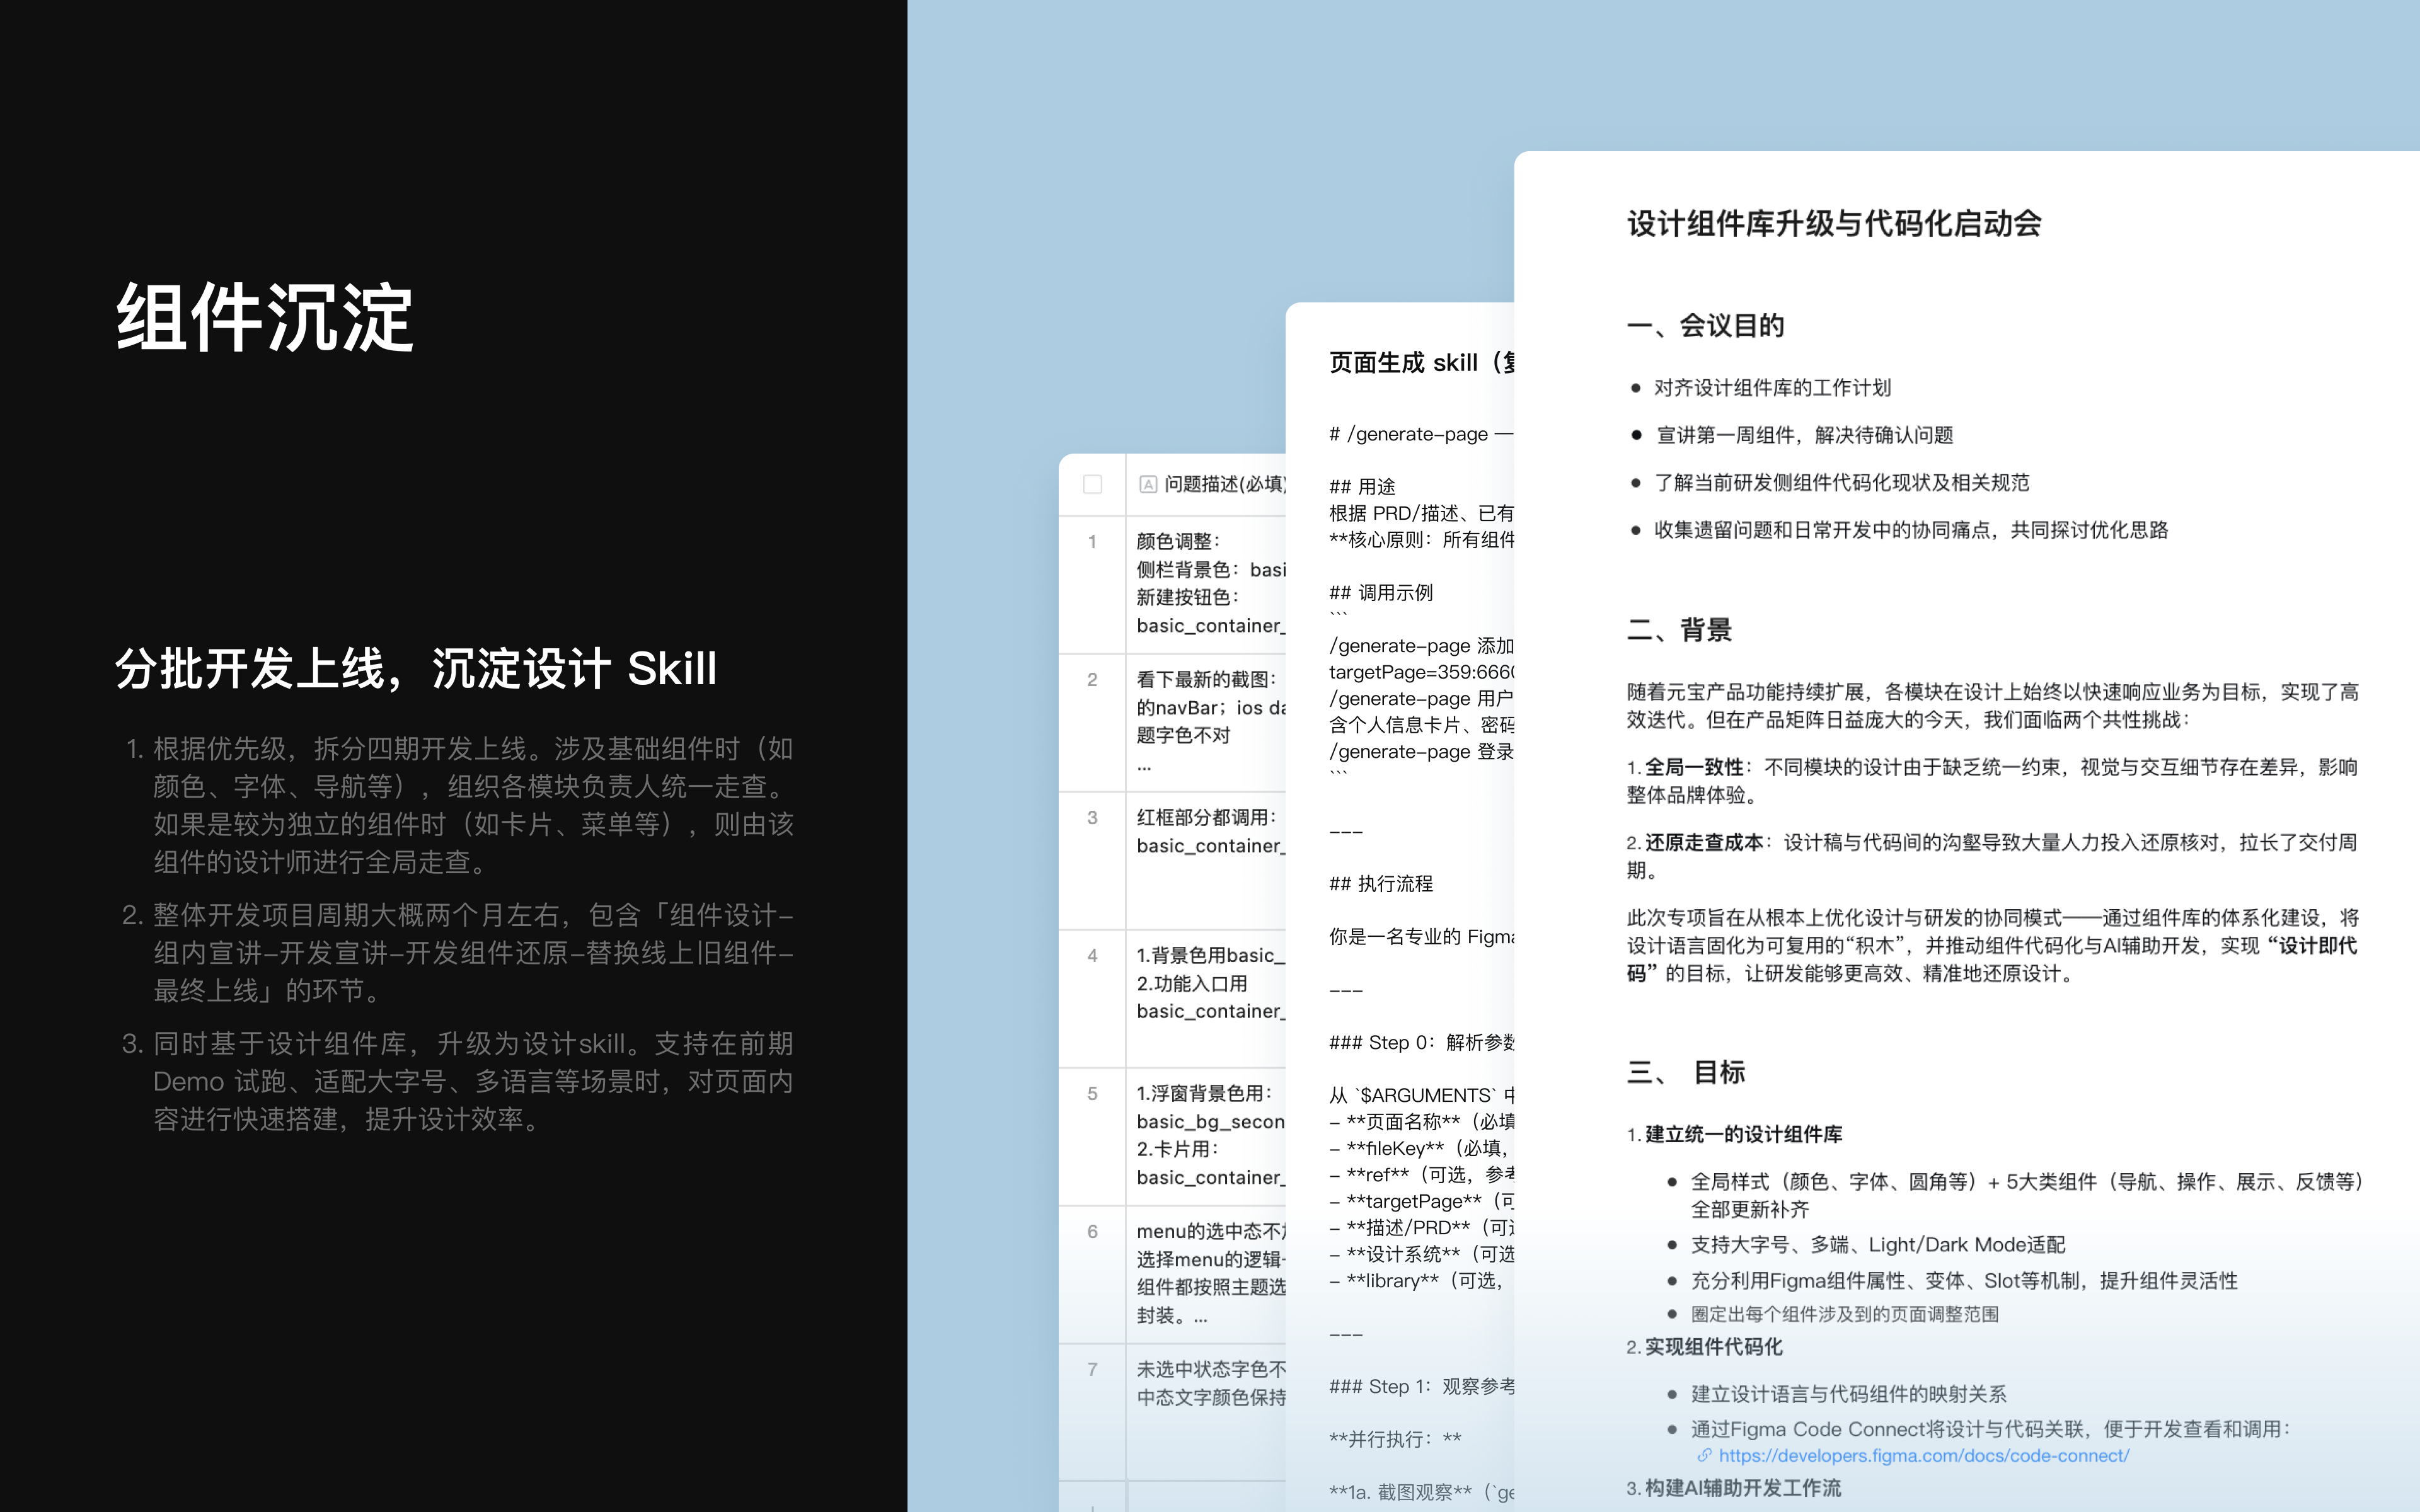Click the cell starting with 1.浮窗背景色用：

click(1206, 1137)
